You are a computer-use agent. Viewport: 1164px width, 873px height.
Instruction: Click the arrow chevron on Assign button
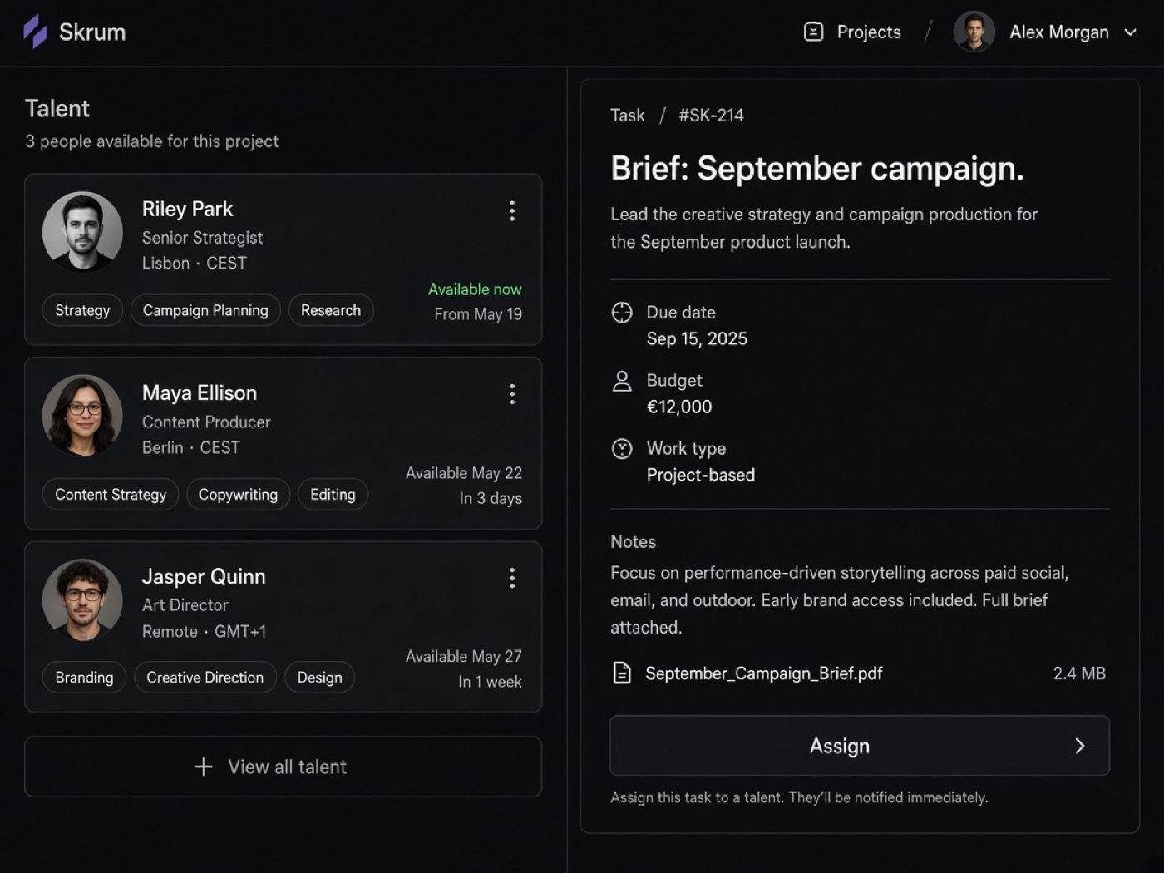(x=1080, y=746)
